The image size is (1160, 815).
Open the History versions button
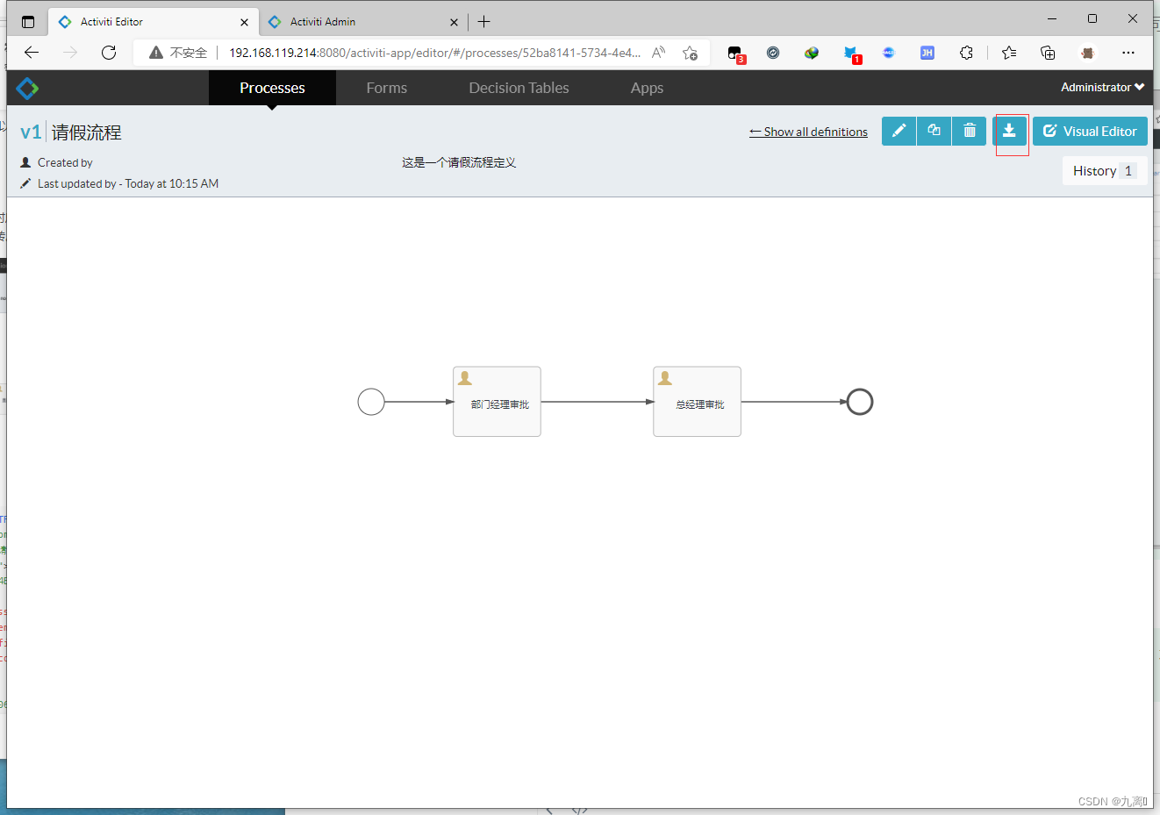[1105, 171]
